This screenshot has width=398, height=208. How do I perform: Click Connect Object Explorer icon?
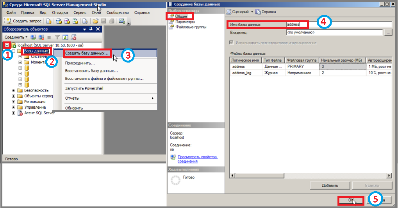(x=33, y=37)
